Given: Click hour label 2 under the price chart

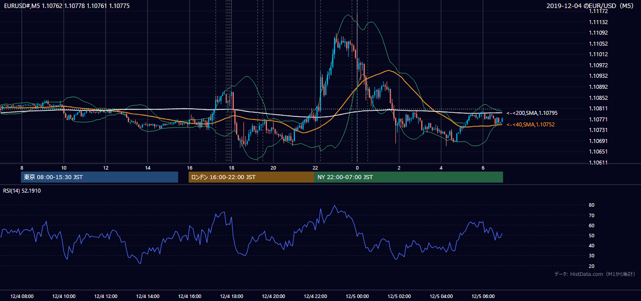Looking at the screenshot, I should click(399, 168).
